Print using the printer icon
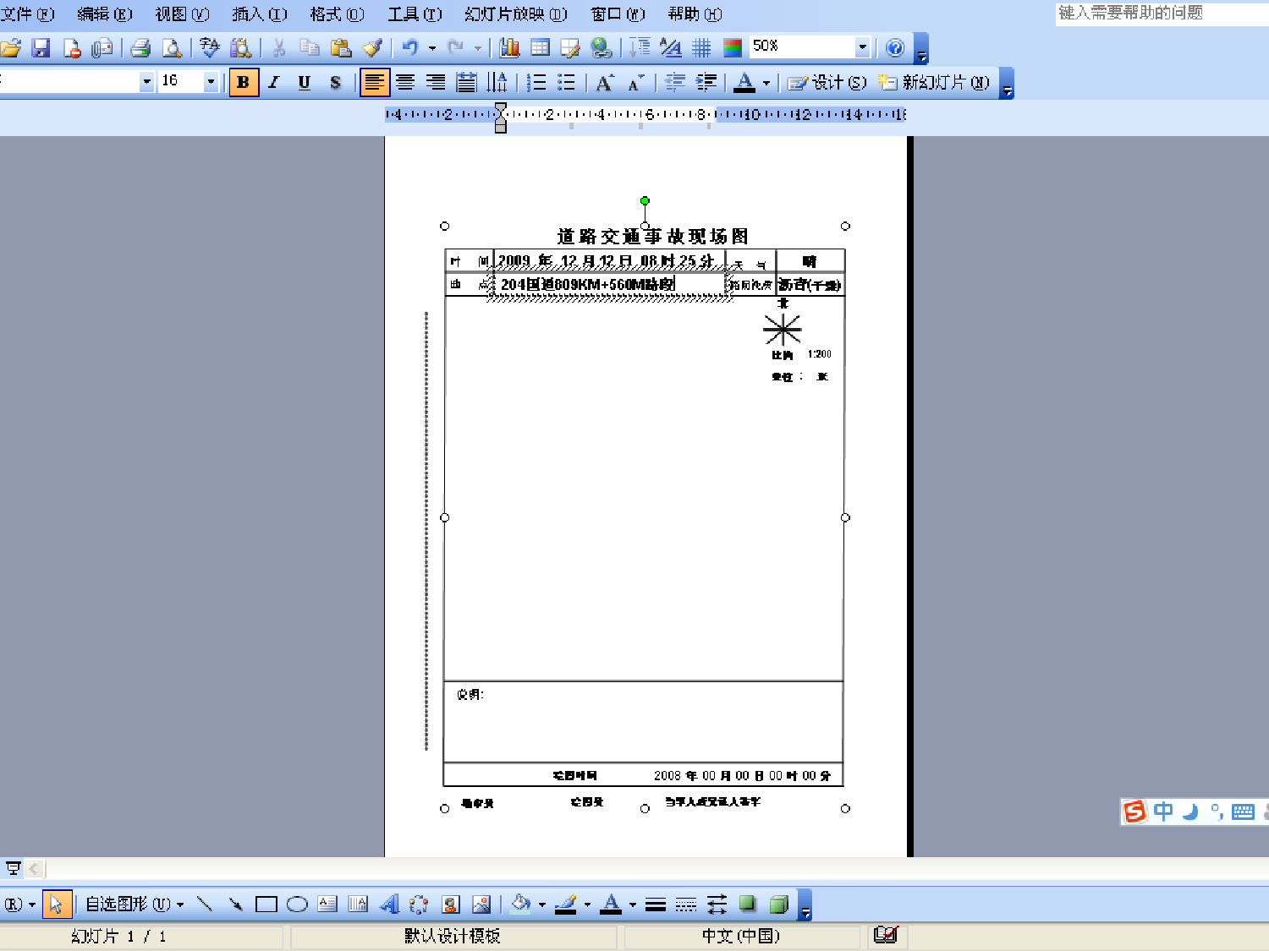The height and width of the screenshot is (951, 1269). (140, 48)
